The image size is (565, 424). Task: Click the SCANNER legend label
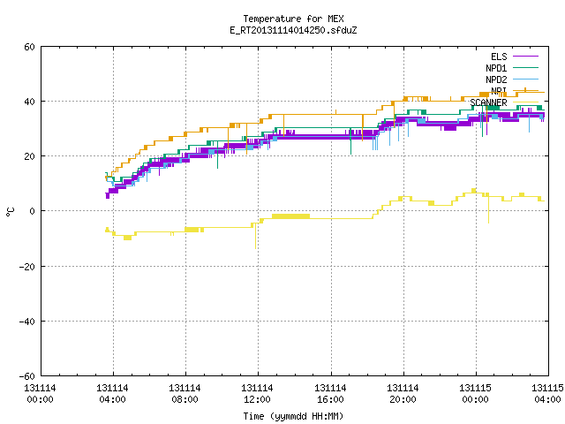click(x=488, y=102)
